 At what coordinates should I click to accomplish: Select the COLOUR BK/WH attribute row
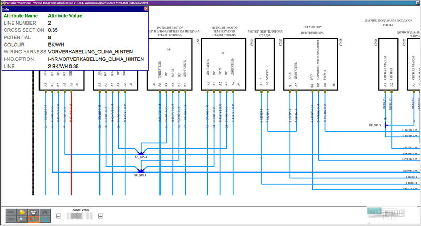(74, 45)
